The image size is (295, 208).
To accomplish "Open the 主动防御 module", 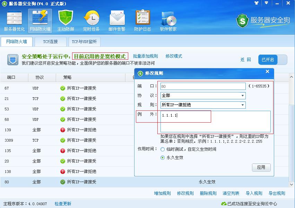I will pos(66,20).
